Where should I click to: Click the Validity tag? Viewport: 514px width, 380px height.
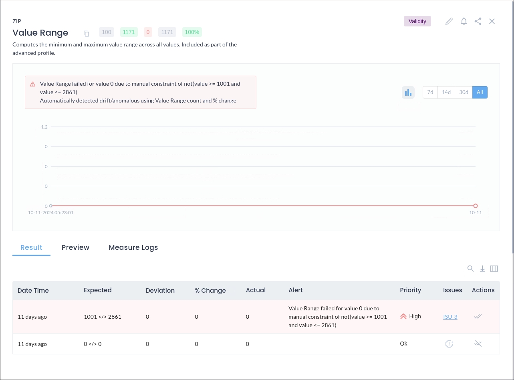tap(417, 21)
